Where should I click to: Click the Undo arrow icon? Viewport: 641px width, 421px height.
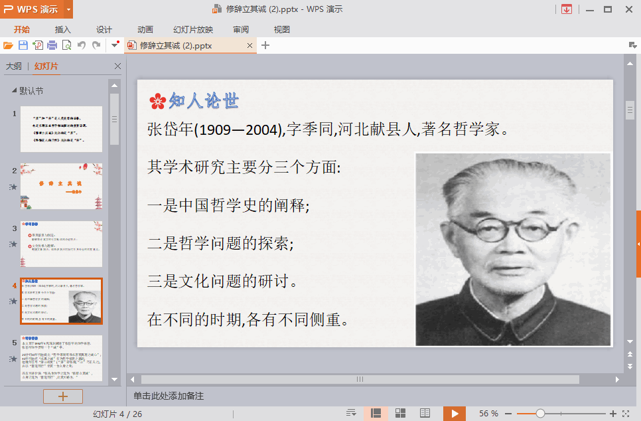[x=82, y=45]
